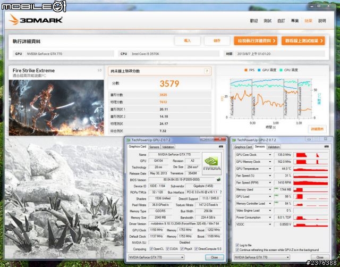The width and height of the screenshot is (340, 267).
Task: Click the camera screenshot icon in the GPU-Z Graphics Card window
Action: pyautogui.click(x=221, y=147)
